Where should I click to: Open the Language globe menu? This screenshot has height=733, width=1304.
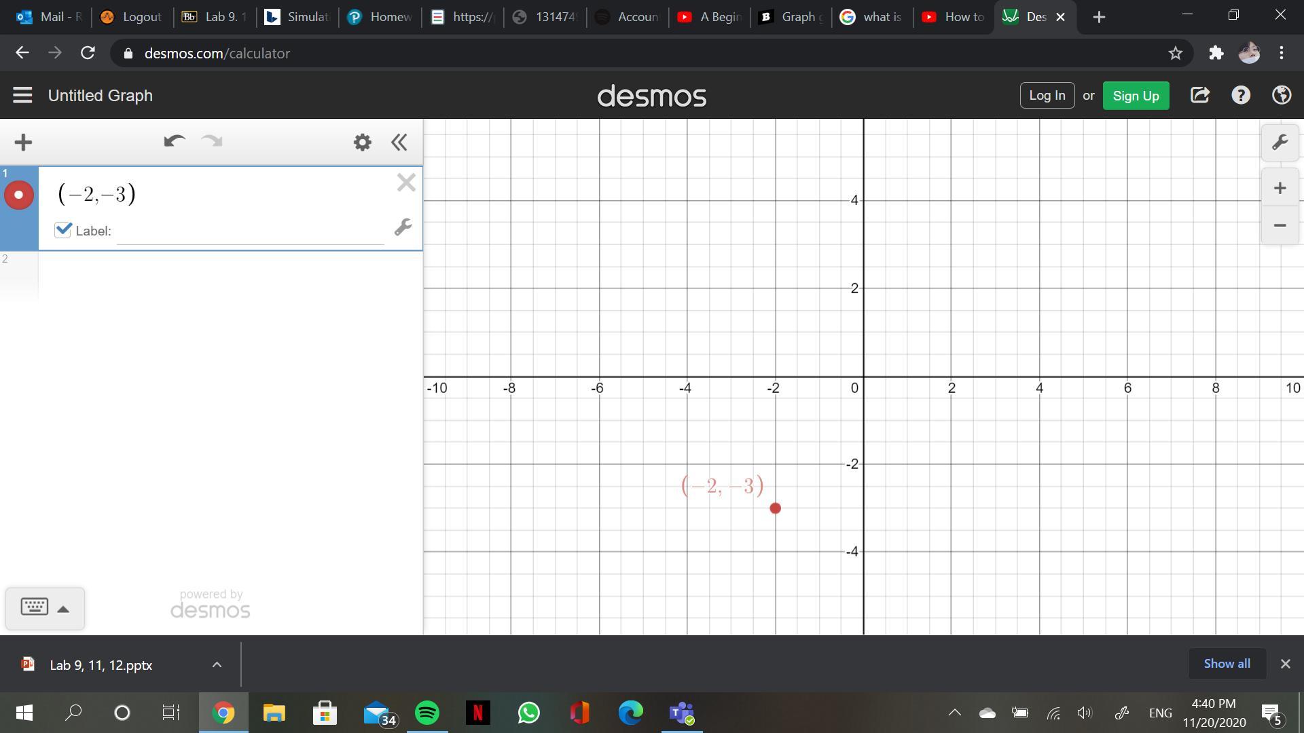point(1281,96)
